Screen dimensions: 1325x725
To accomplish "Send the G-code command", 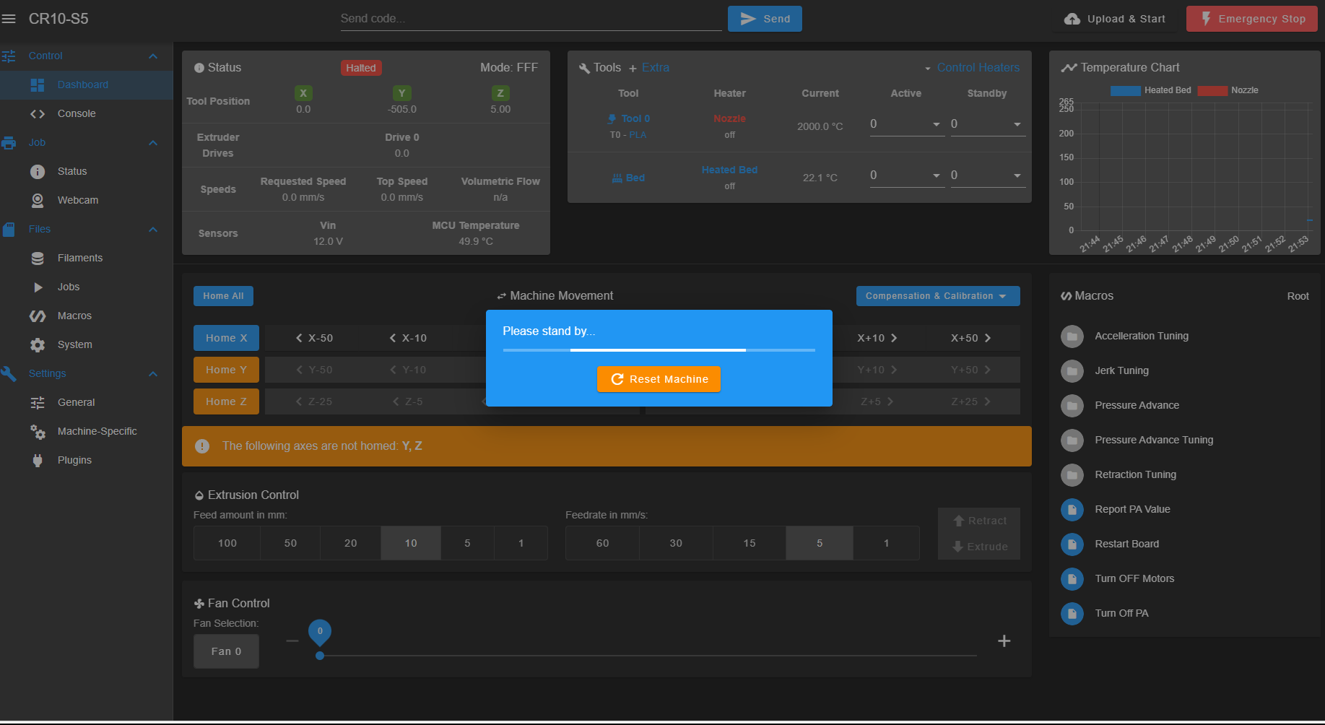I will pyautogui.click(x=765, y=19).
